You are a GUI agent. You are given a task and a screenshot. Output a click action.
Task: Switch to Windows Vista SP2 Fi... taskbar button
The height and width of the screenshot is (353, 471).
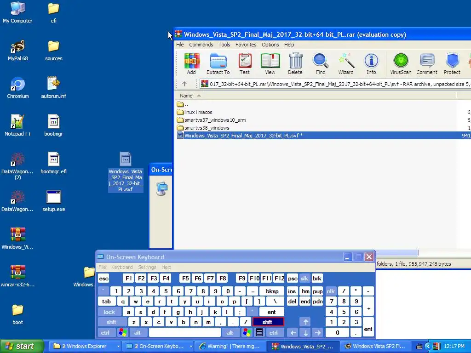375,346
